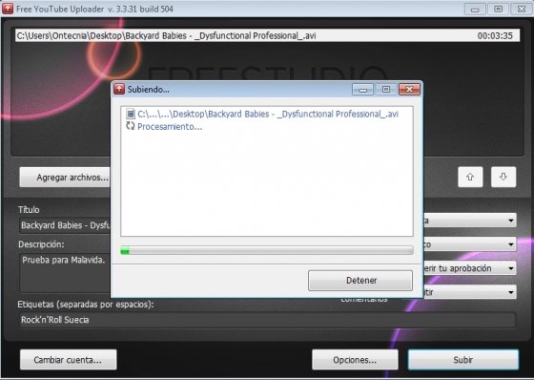534x380 pixels.
Task: Click the Subiendo dialog title icon
Action: pos(119,89)
